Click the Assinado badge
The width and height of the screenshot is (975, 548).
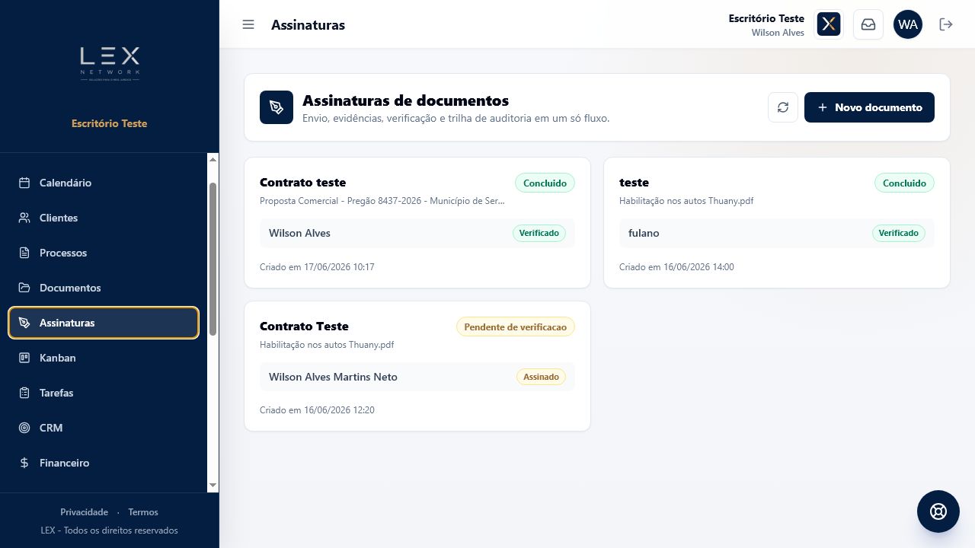(x=541, y=377)
